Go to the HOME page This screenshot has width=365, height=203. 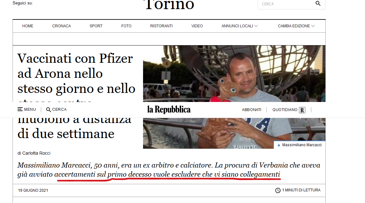(28, 26)
